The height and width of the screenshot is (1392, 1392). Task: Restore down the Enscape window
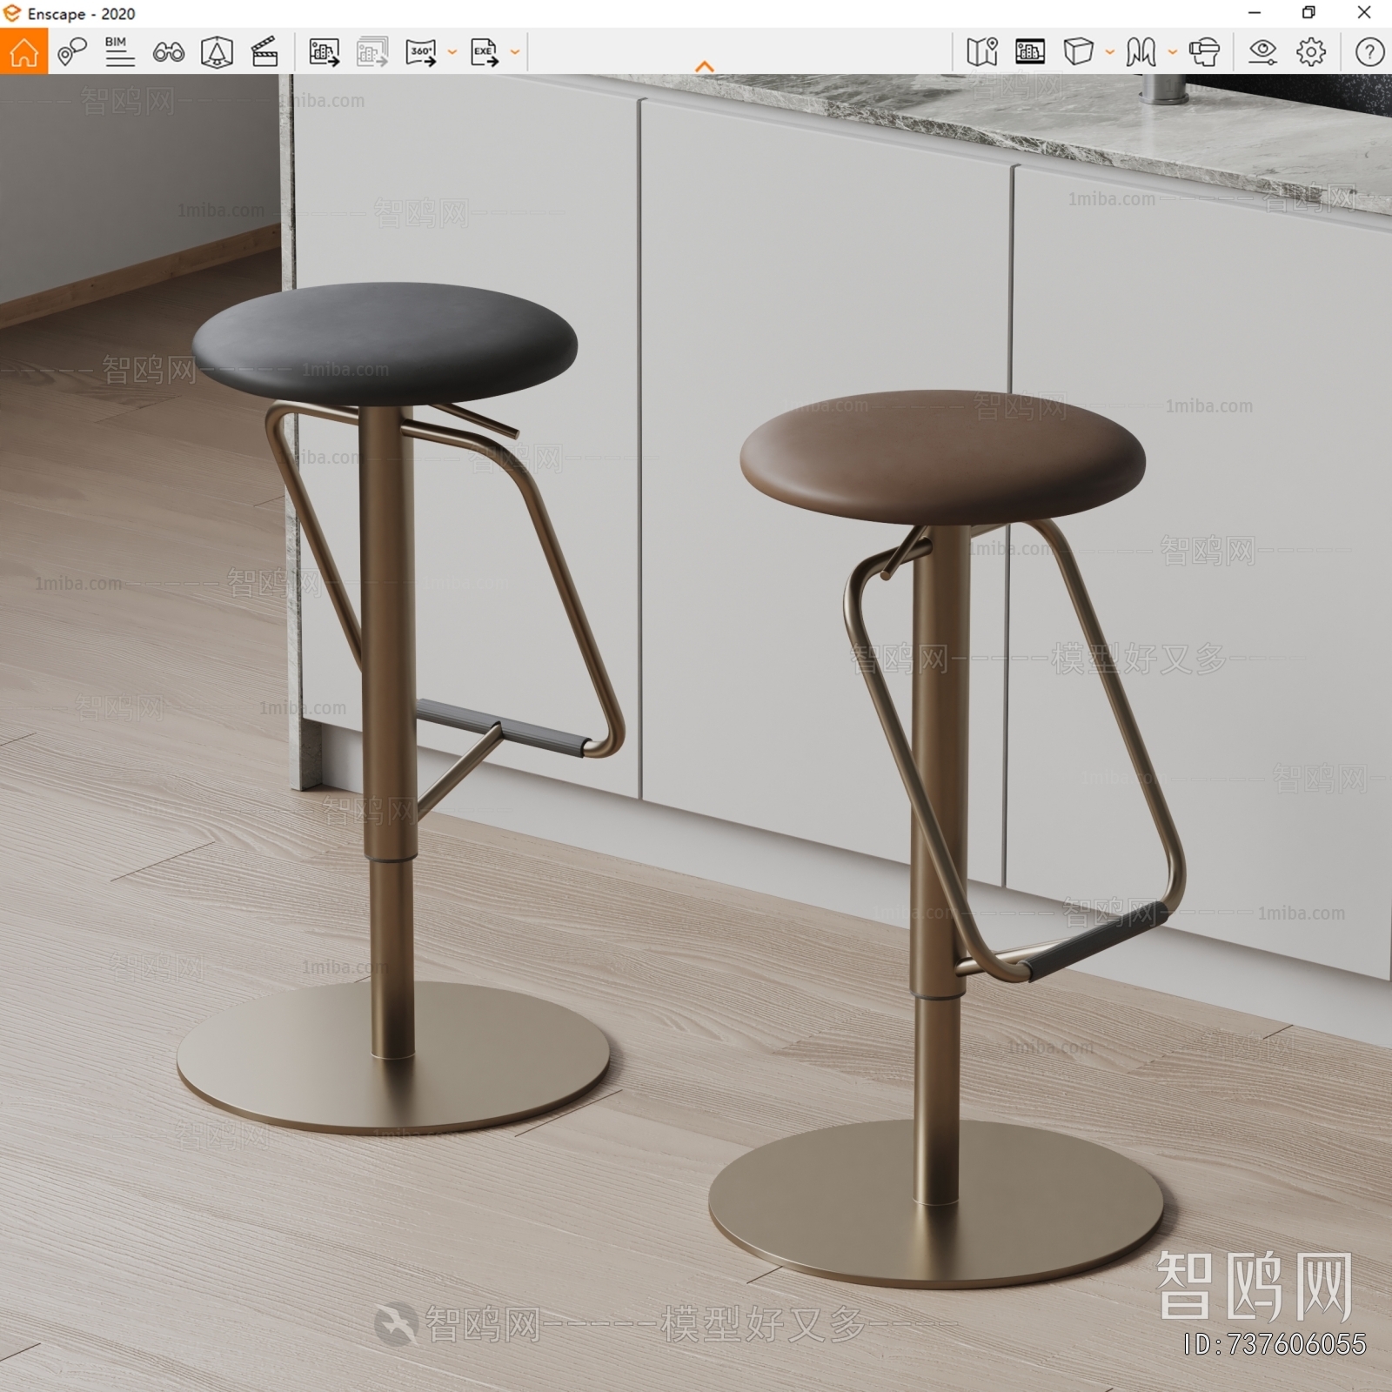pos(1308,13)
